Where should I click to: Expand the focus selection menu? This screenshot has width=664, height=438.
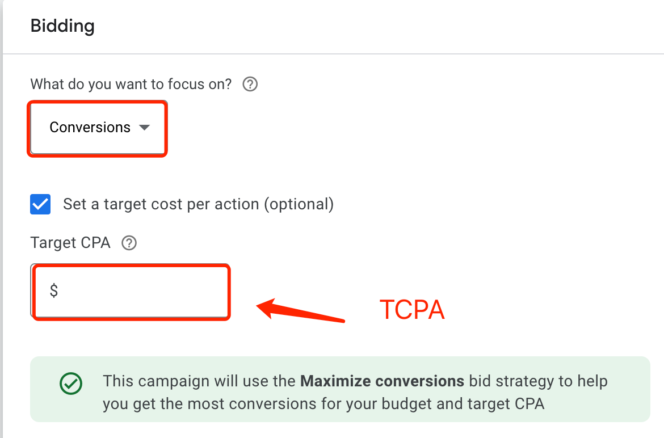[x=97, y=128]
